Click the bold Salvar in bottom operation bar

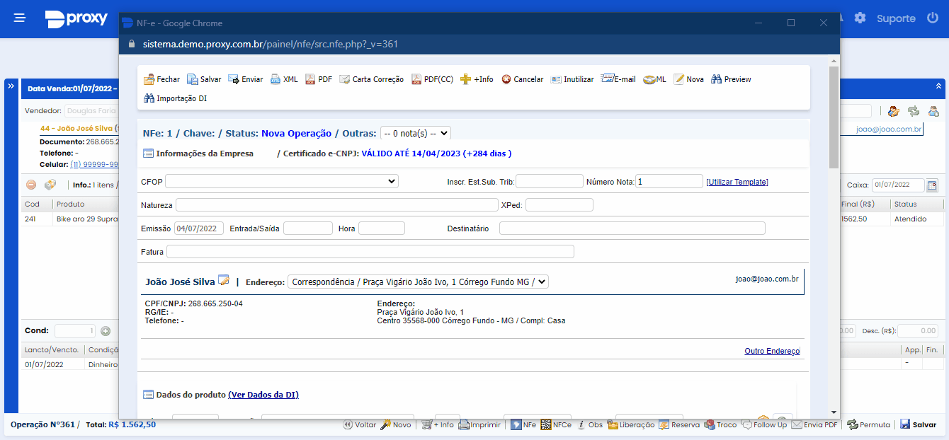point(918,424)
